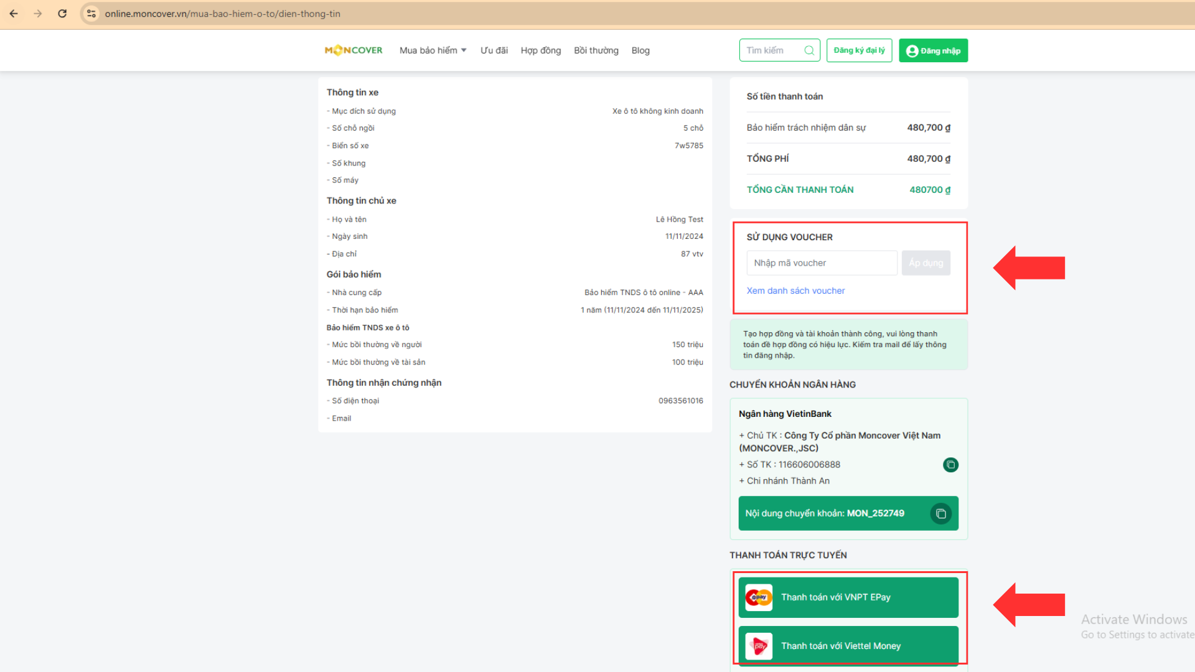Click the Đăng ký đại lý button

[x=859, y=50]
